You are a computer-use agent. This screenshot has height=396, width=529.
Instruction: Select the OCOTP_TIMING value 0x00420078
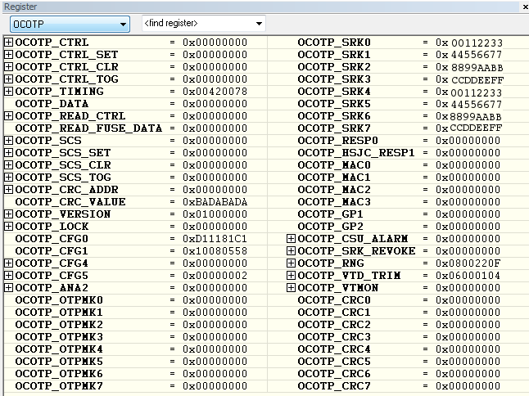click(215, 92)
